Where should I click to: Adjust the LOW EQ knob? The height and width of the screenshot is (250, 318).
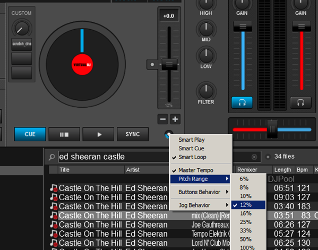tap(206, 55)
